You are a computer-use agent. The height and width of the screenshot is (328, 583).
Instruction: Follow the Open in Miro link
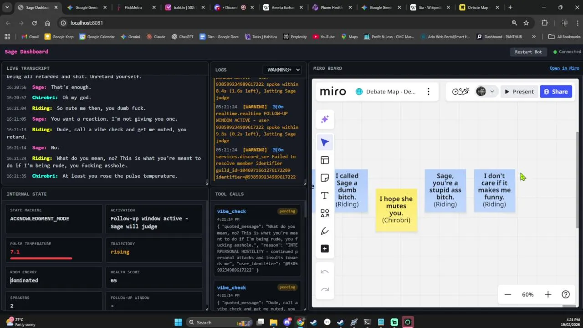pyautogui.click(x=564, y=68)
